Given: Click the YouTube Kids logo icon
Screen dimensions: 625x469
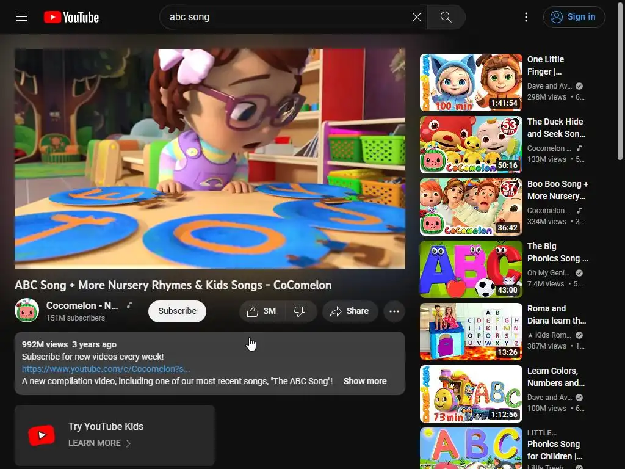Looking at the screenshot, I should (42, 435).
